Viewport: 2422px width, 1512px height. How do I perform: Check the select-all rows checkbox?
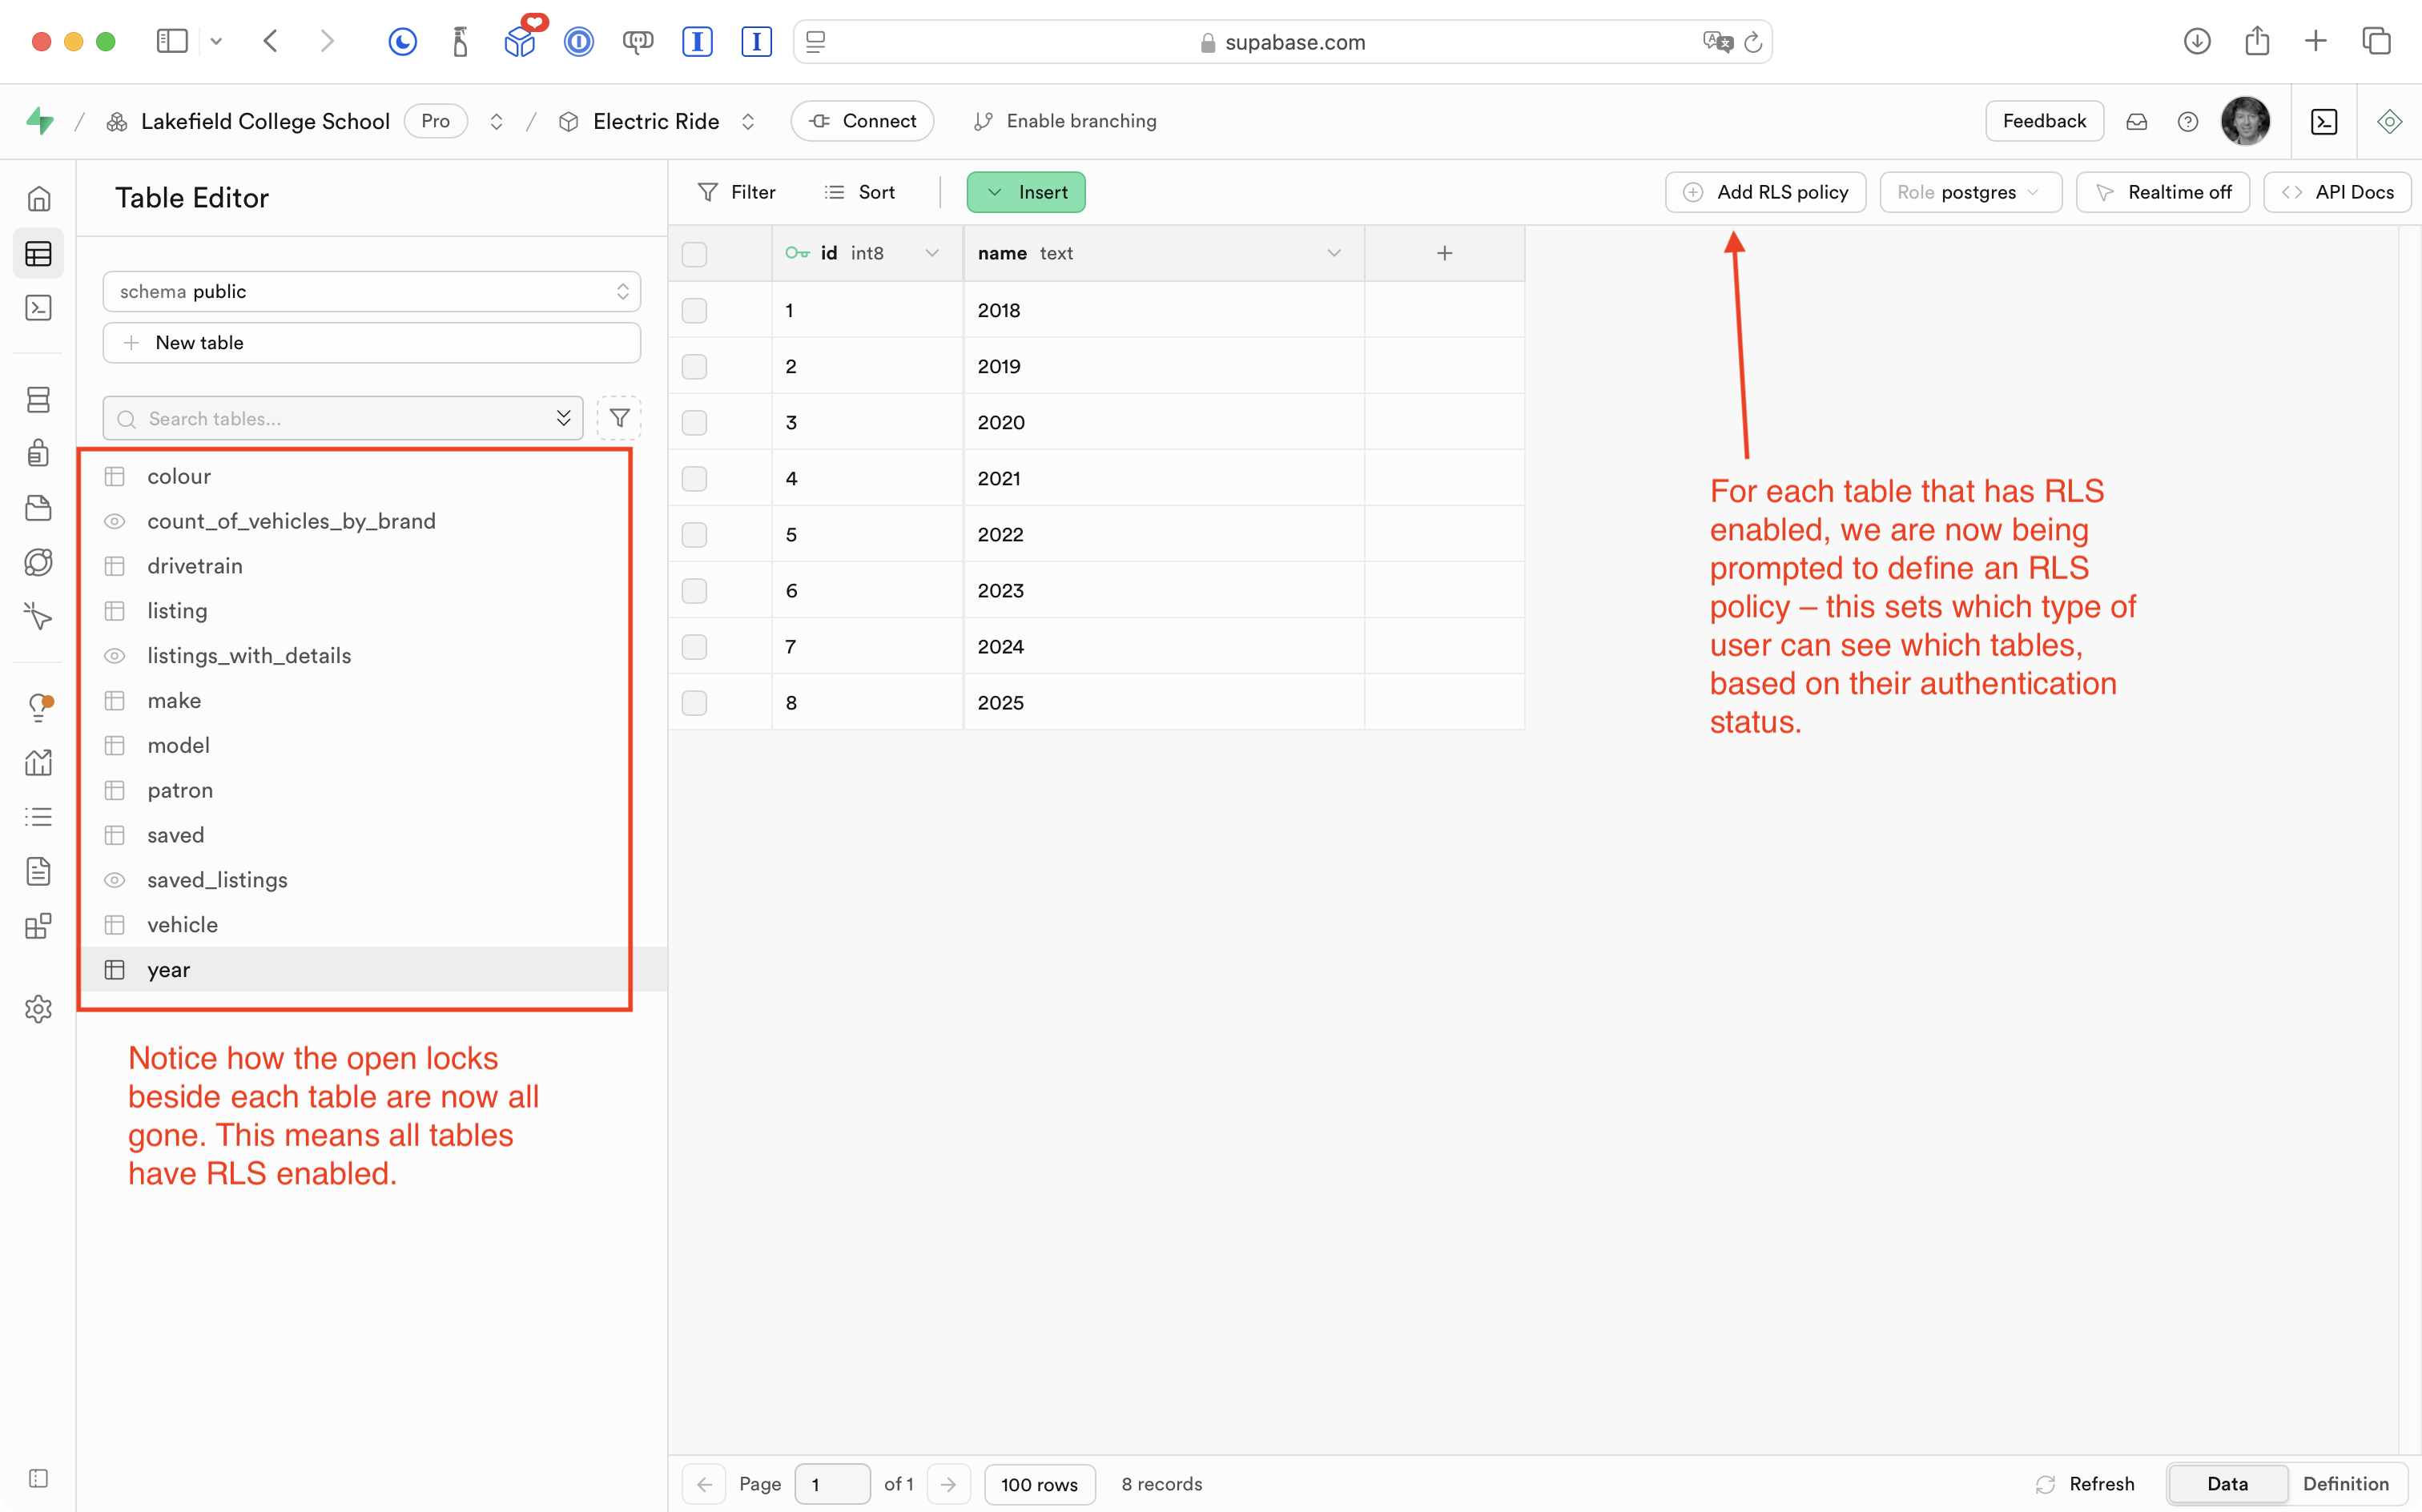tap(694, 254)
